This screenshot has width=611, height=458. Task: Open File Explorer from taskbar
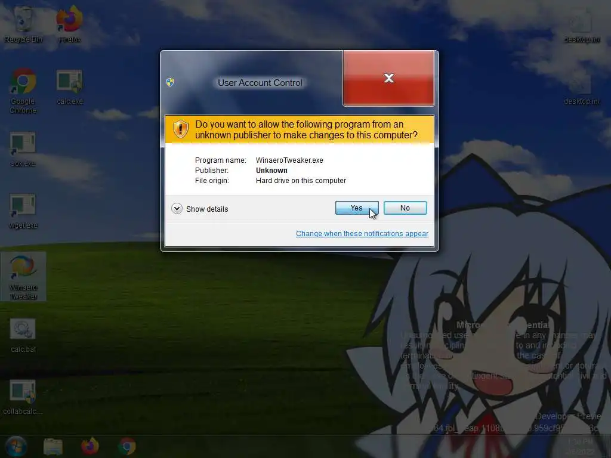[53, 446]
